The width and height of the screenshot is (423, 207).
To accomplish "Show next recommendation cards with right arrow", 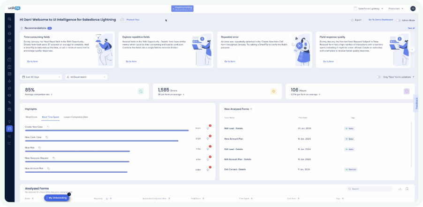I will click(412, 50).
